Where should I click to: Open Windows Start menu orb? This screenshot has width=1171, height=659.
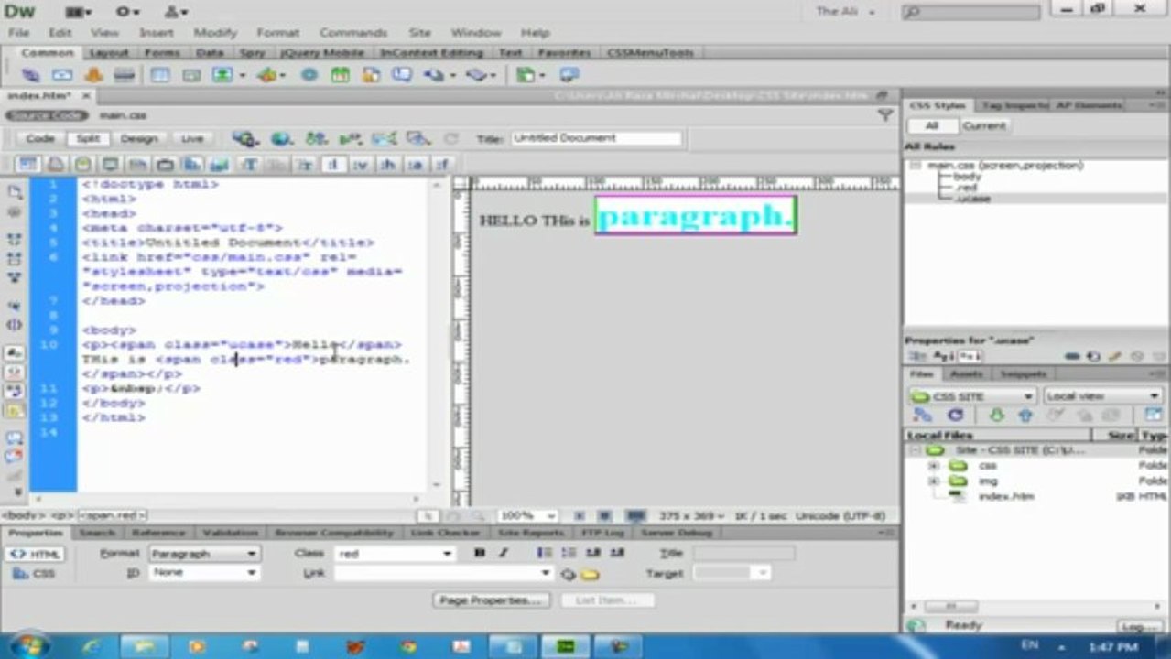tap(28, 646)
